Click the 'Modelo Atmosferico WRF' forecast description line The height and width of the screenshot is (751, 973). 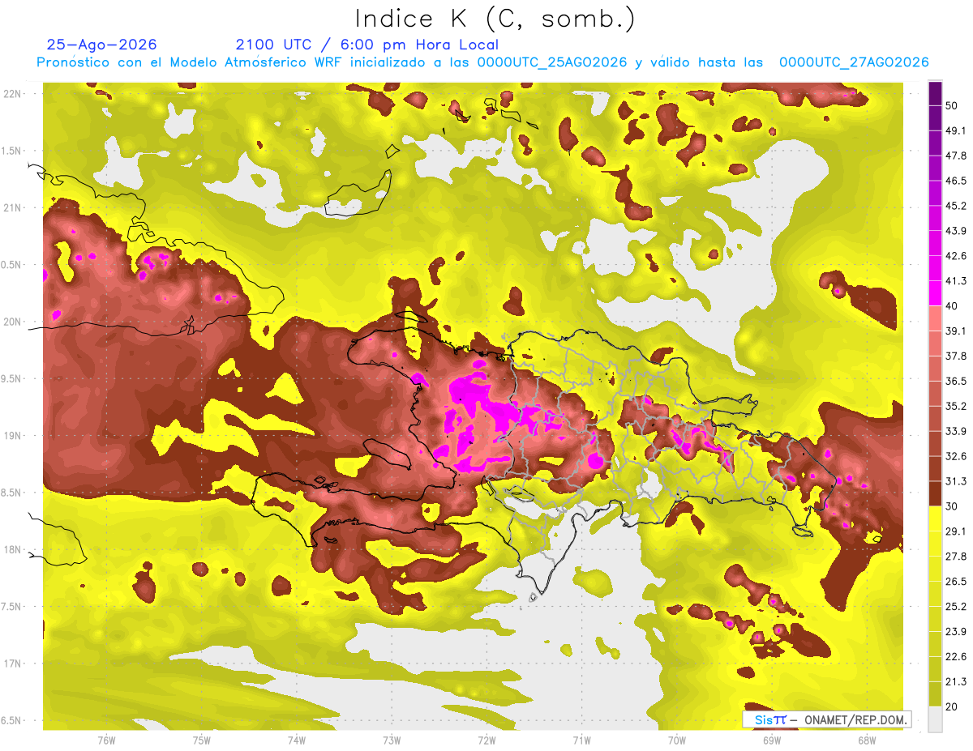tap(482, 62)
